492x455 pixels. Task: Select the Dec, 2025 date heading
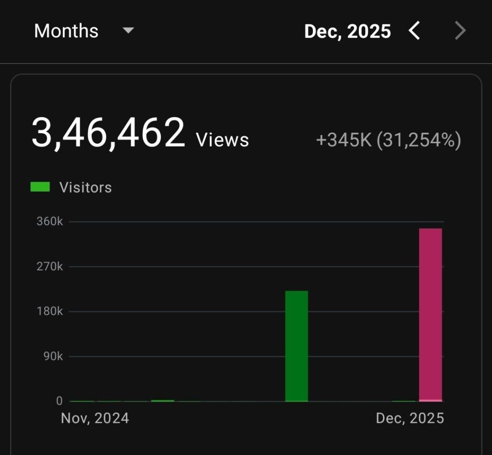coord(347,31)
